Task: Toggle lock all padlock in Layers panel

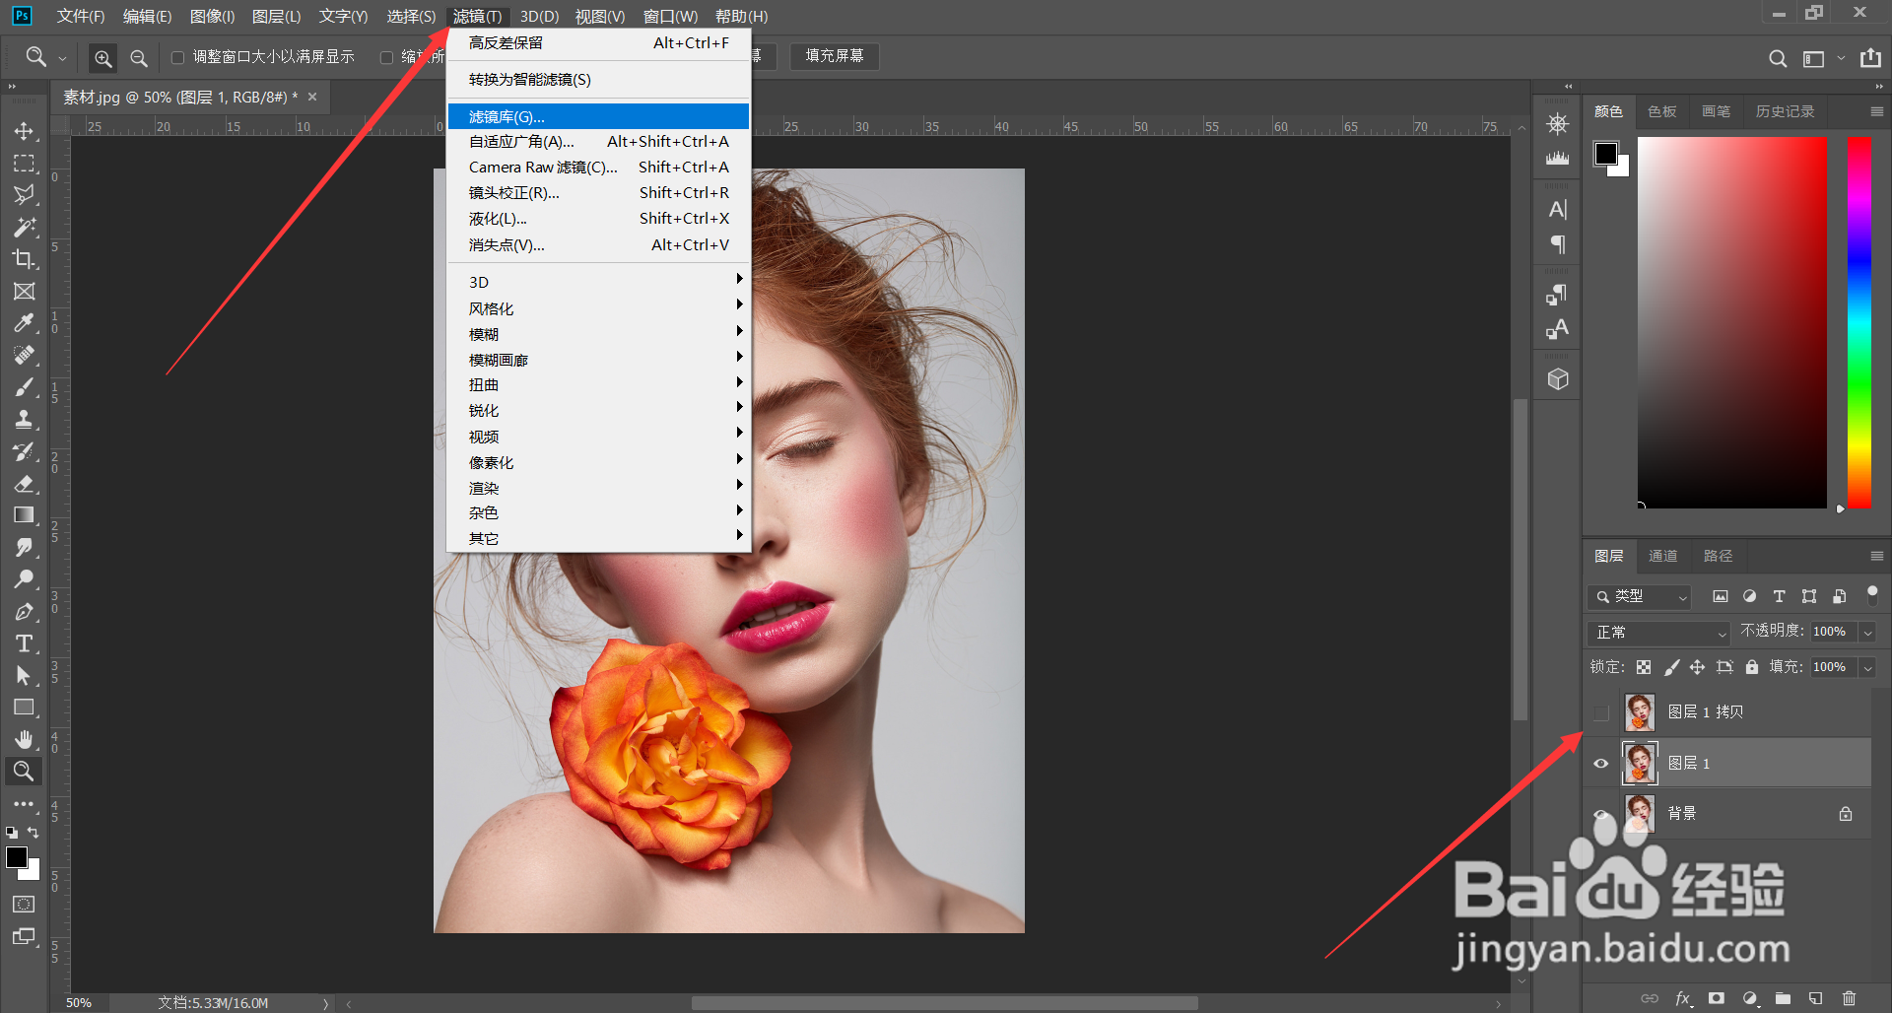Action: (1752, 667)
